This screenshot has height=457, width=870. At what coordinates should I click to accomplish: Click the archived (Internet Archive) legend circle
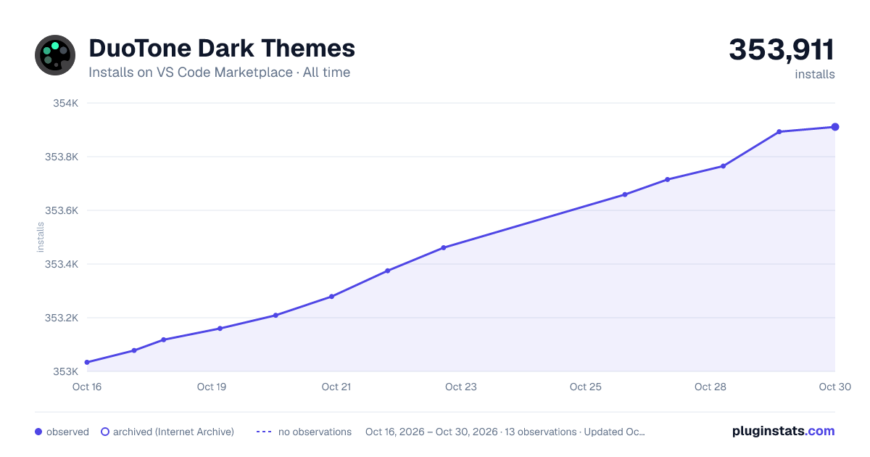[x=105, y=432]
